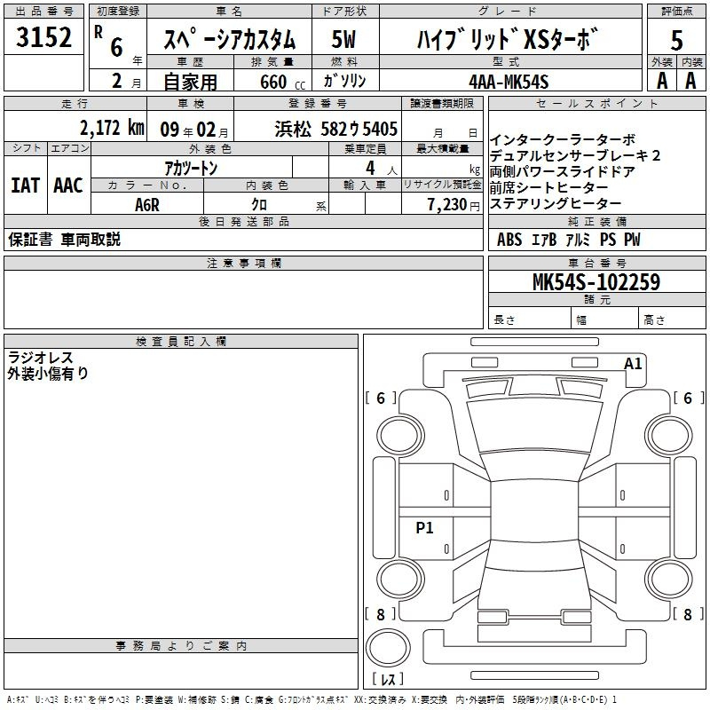
Task: Select the chassis number MK54S-102259
Action: tap(596, 282)
